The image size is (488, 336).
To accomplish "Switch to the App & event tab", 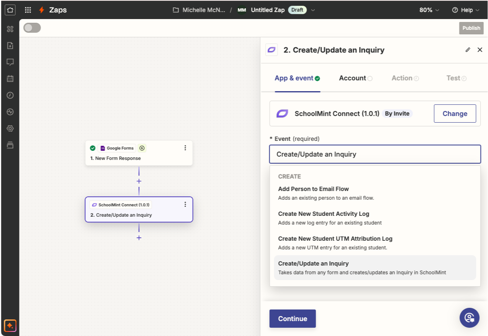I will click(297, 78).
